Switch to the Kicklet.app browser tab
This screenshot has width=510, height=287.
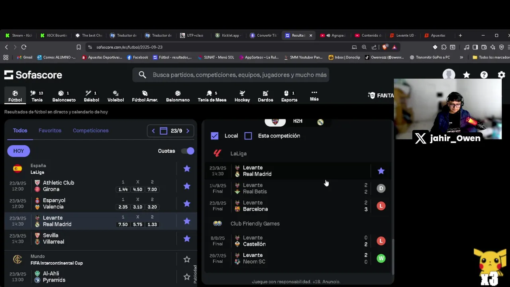coord(228,35)
